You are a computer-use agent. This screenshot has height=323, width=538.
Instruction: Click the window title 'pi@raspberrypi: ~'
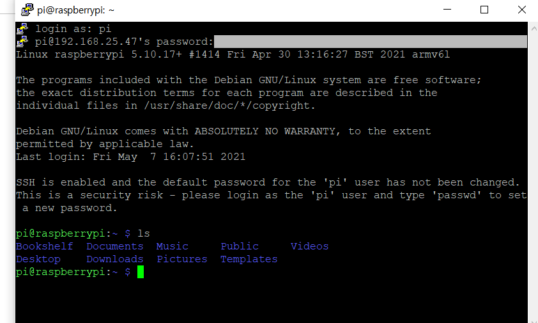point(76,10)
